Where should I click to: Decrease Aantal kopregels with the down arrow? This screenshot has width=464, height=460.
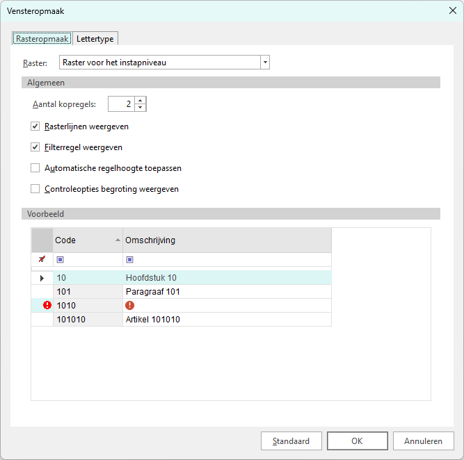141,108
